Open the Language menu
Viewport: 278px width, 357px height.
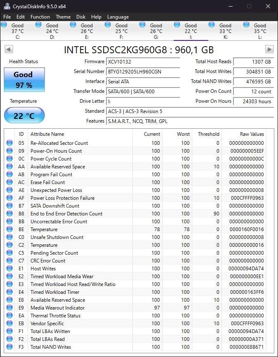[118, 17]
